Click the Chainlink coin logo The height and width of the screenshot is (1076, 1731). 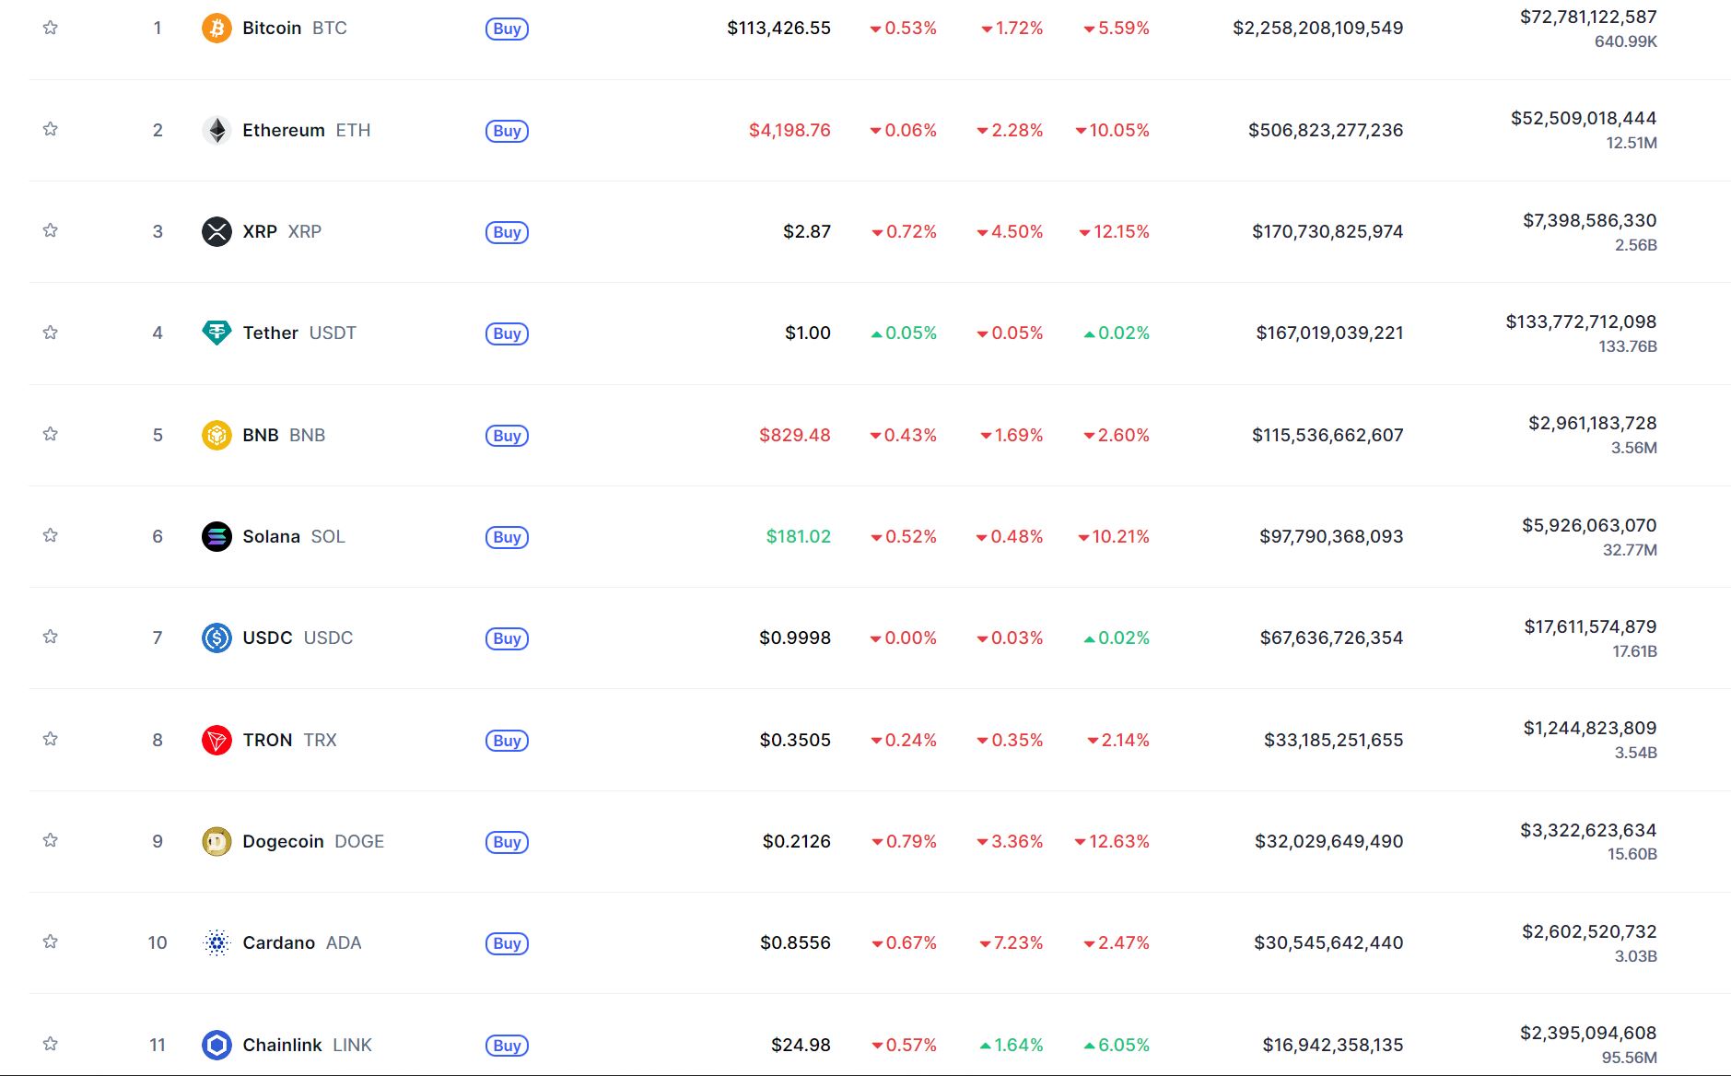(x=216, y=1045)
